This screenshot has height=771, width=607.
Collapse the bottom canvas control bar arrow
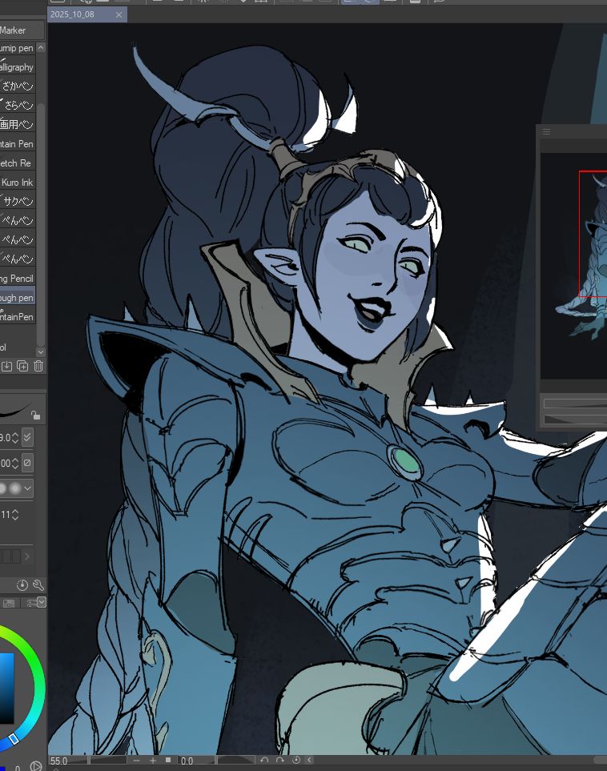(309, 760)
